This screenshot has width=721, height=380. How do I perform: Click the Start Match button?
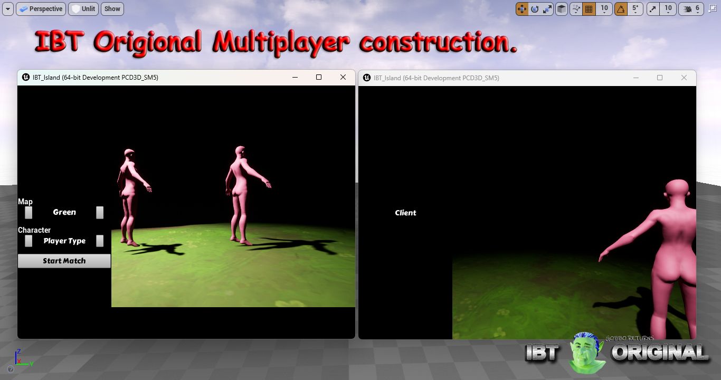pos(64,261)
